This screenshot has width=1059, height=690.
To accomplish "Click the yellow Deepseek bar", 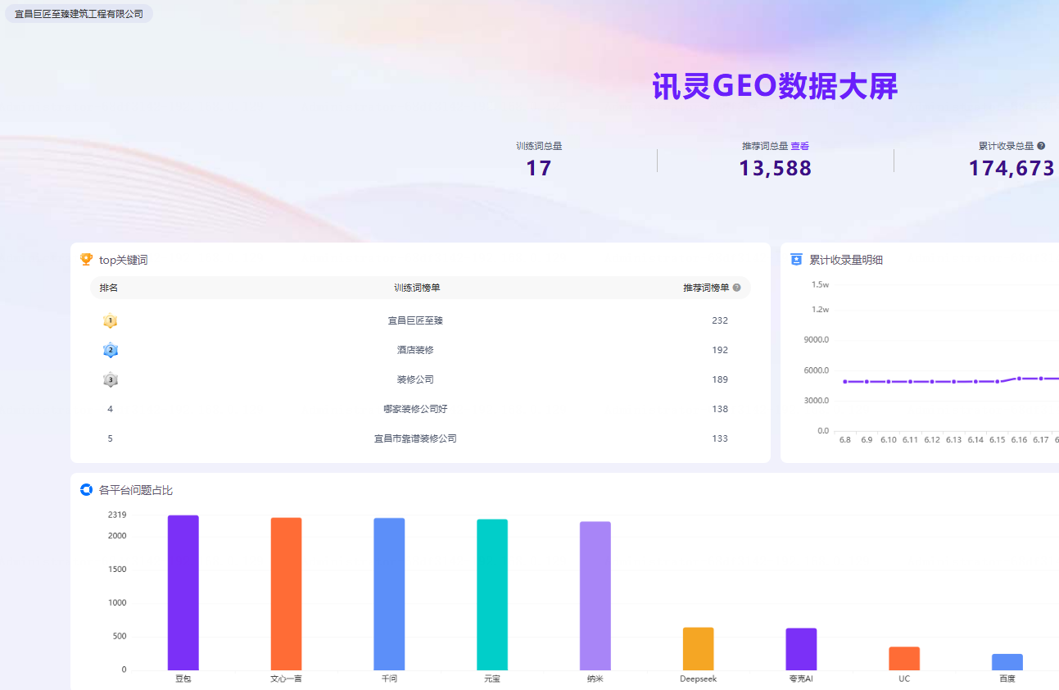I will tap(699, 649).
